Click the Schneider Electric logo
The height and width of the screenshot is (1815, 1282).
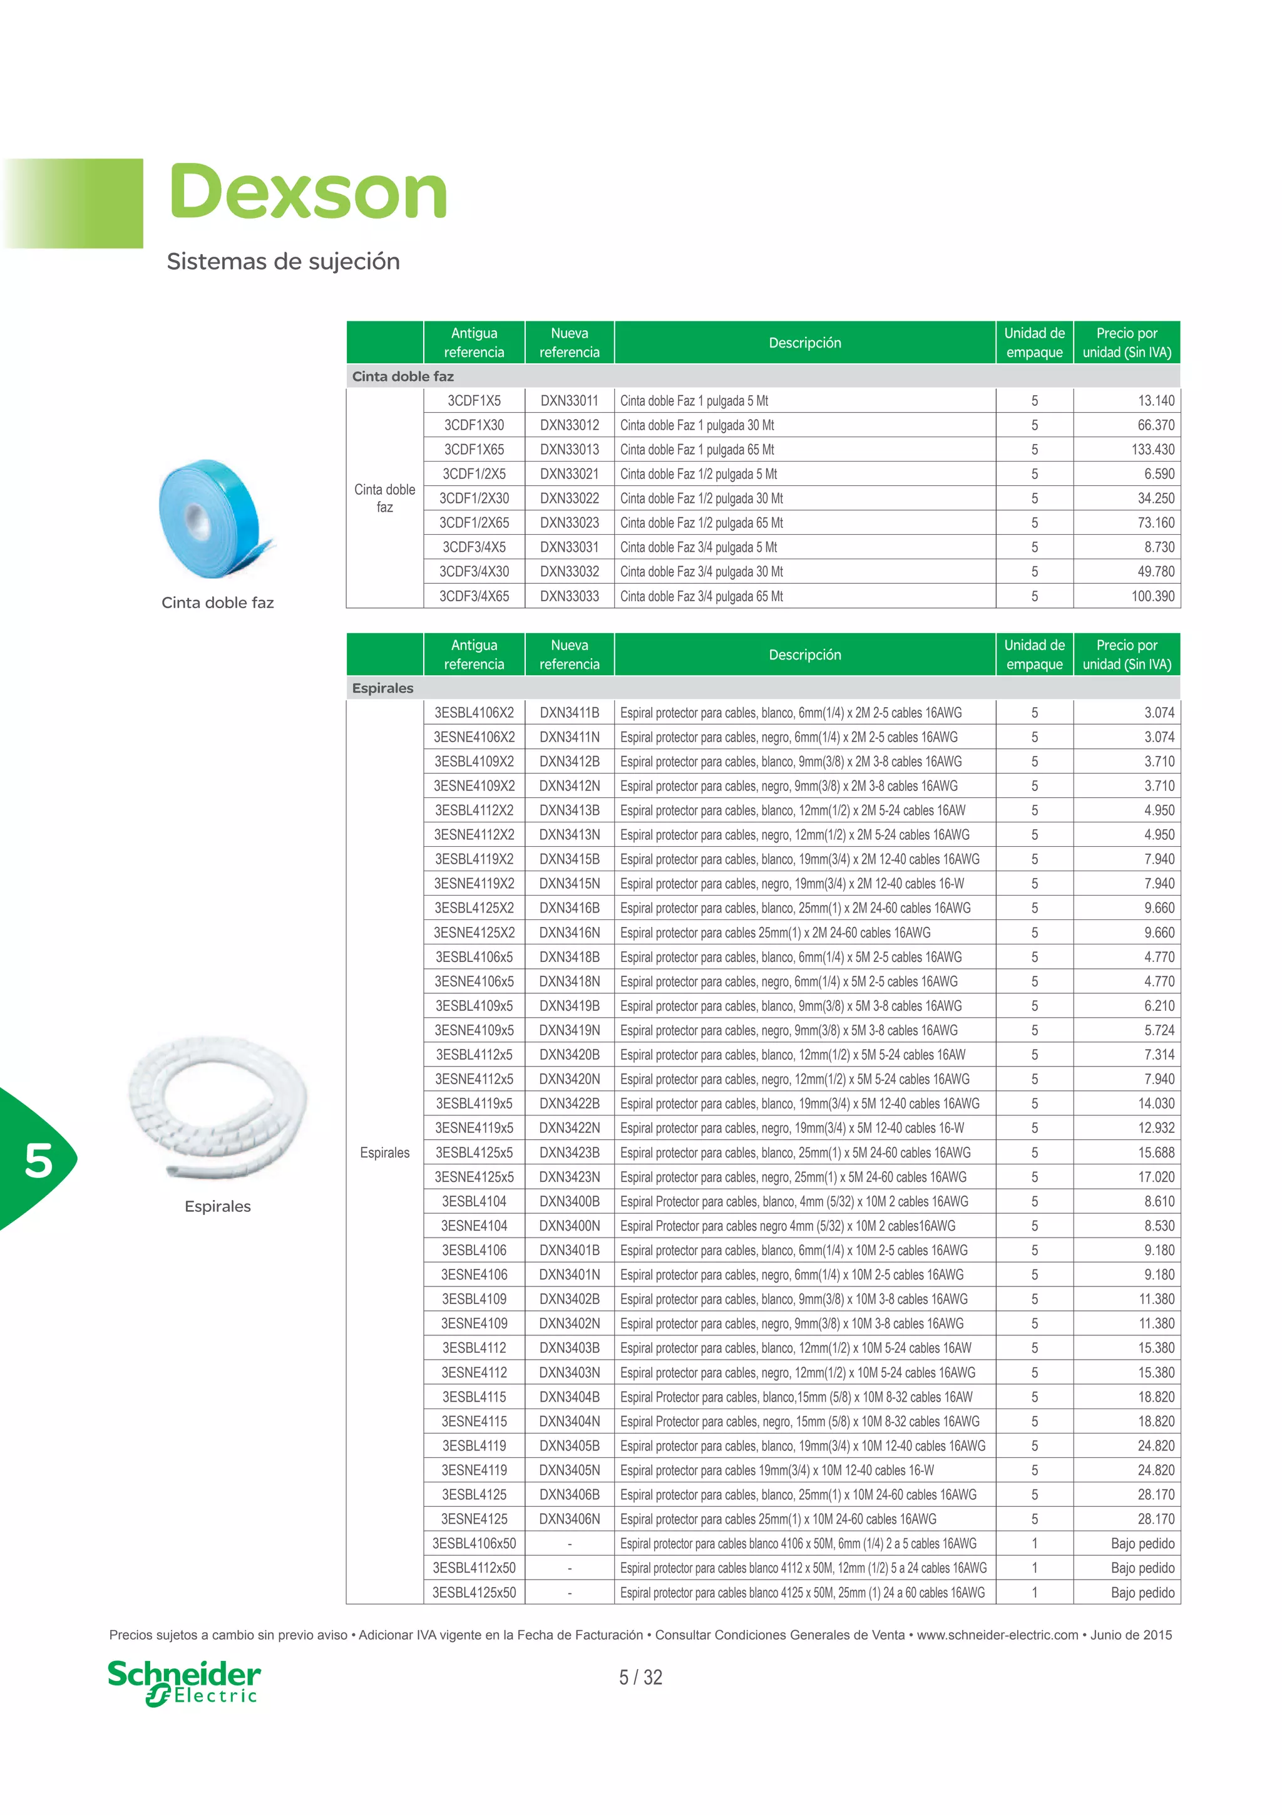coord(183,1683)
